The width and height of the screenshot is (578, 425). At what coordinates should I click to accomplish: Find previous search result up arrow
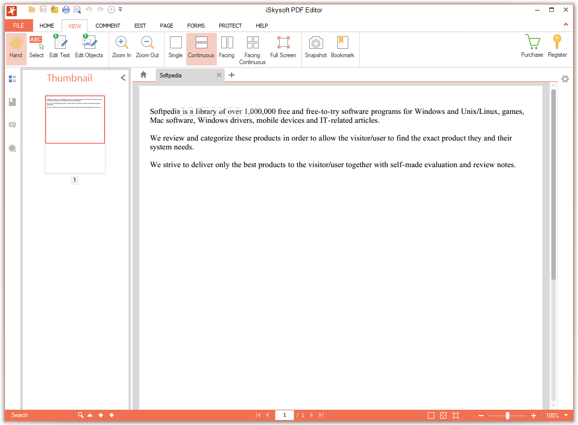coord(101,415)
